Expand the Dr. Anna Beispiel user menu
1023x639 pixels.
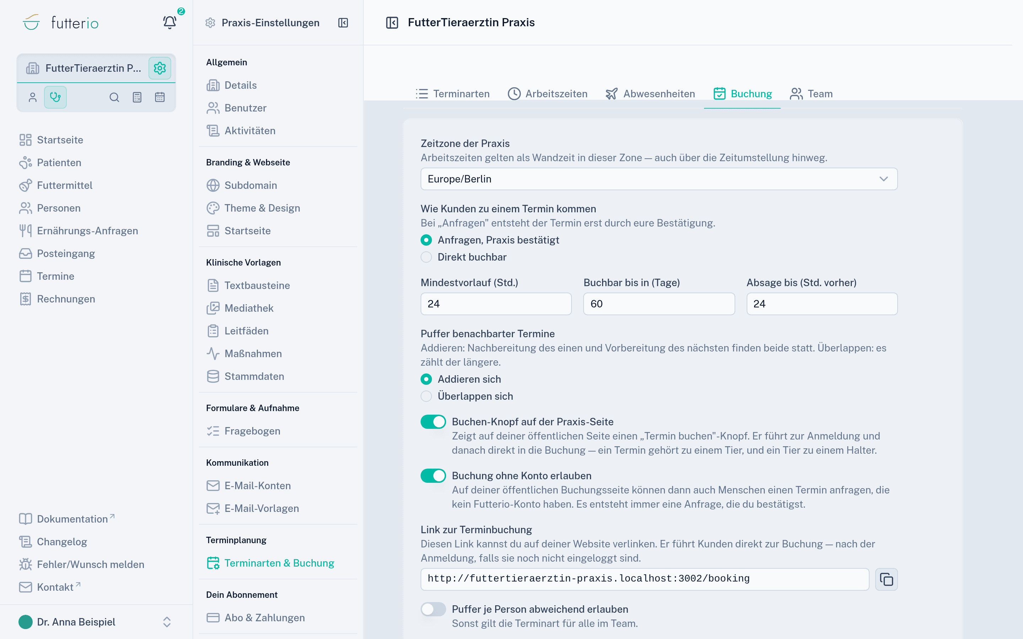click(x=96, y=622)
